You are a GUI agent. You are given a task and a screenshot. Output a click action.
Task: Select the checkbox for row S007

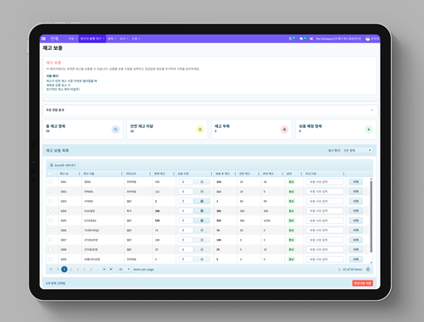click(x=50, y=240)
